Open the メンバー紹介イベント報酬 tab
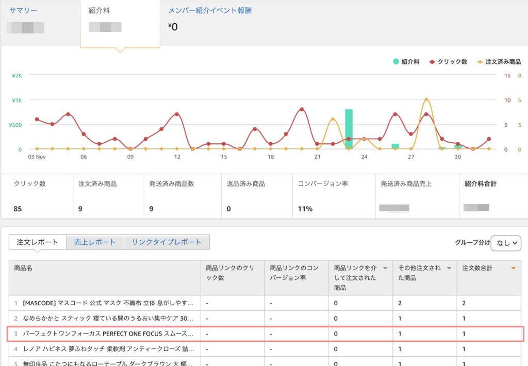 (x=210, y=10)
